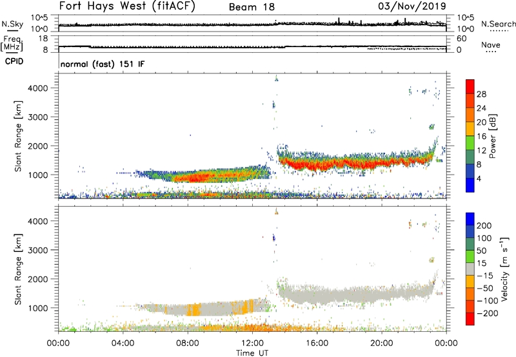Click the "1000" tick in the velocity panel

[x=38, y=308]
